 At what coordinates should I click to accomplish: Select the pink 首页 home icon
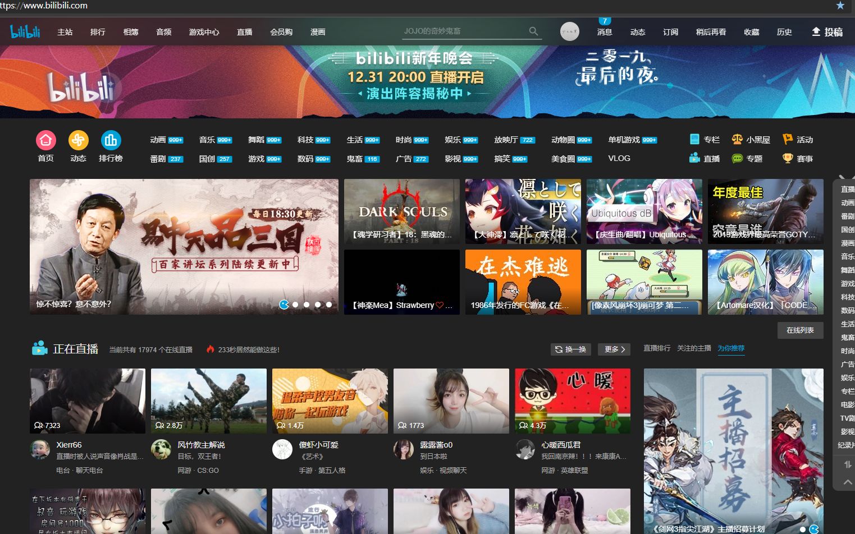[46, 140]
